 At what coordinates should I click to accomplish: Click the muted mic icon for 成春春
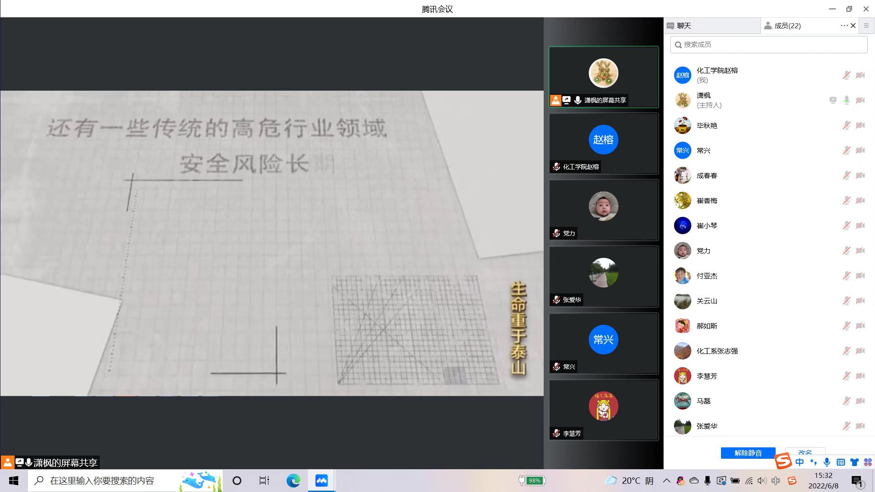coord(846,175)
